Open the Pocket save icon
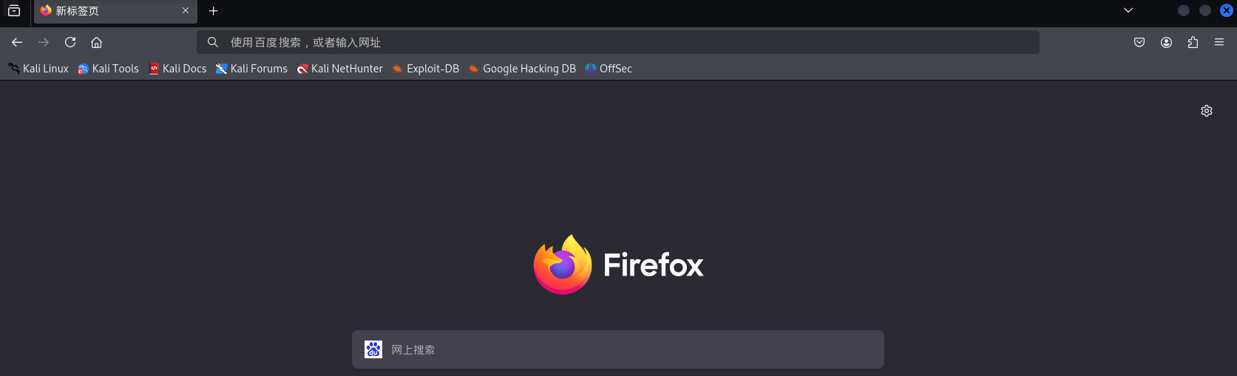The height and width of the screenshot is (376, 1237). point(1139,42)
